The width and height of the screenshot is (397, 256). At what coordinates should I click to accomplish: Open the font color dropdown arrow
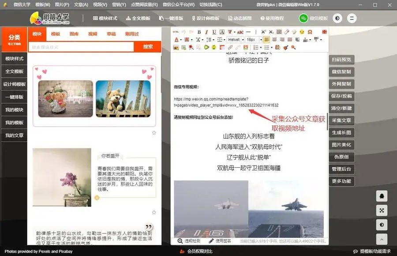click(181, 40)
